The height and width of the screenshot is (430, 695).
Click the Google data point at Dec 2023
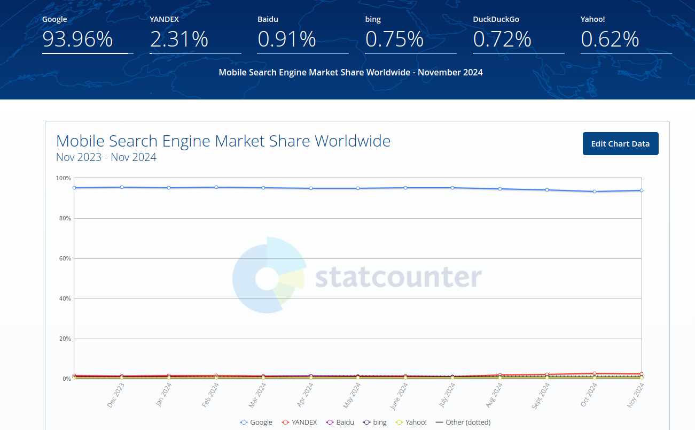click(x=122, y=187)
